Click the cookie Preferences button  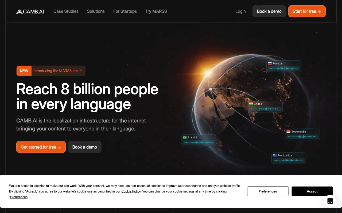(x=268, y=191)
